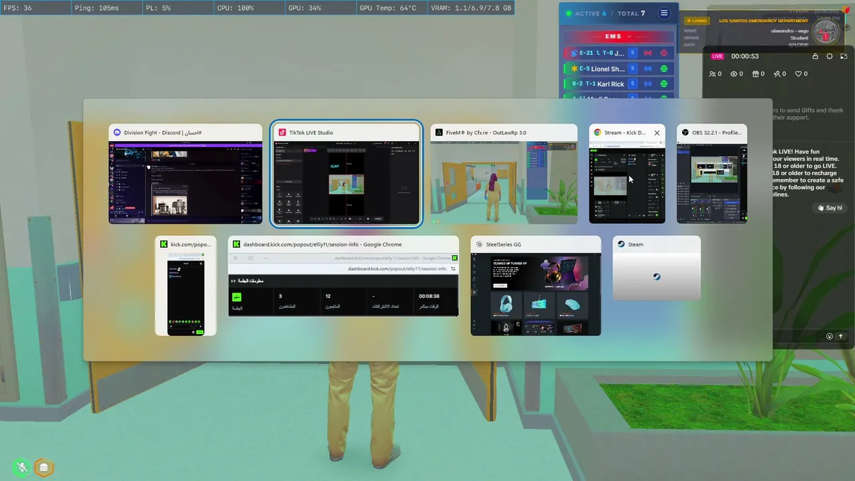Toggle the lock icon in the TikTok LIVE overlay
The width and height of the screenshot is (855, 481).
click(815, 57)
